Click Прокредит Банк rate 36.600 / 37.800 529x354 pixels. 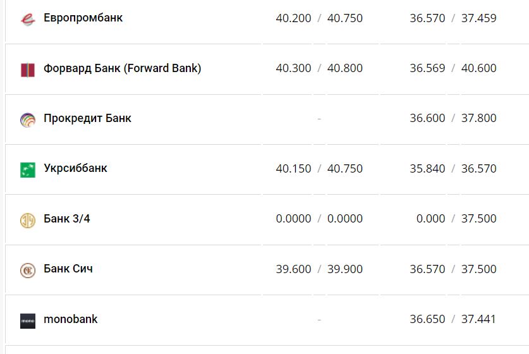click(453, 118)
